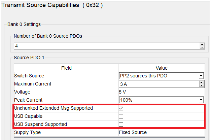Click the Value column header
This screenshot has height=140, width=211.
pyautogui.click(x=162, y=68)
